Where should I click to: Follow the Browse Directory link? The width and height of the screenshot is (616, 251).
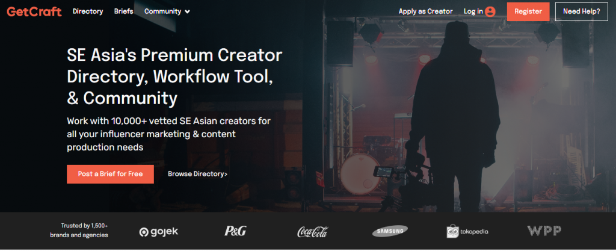(x=197, y=174)
